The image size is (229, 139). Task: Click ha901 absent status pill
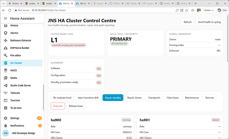click(x=216, y=120)
